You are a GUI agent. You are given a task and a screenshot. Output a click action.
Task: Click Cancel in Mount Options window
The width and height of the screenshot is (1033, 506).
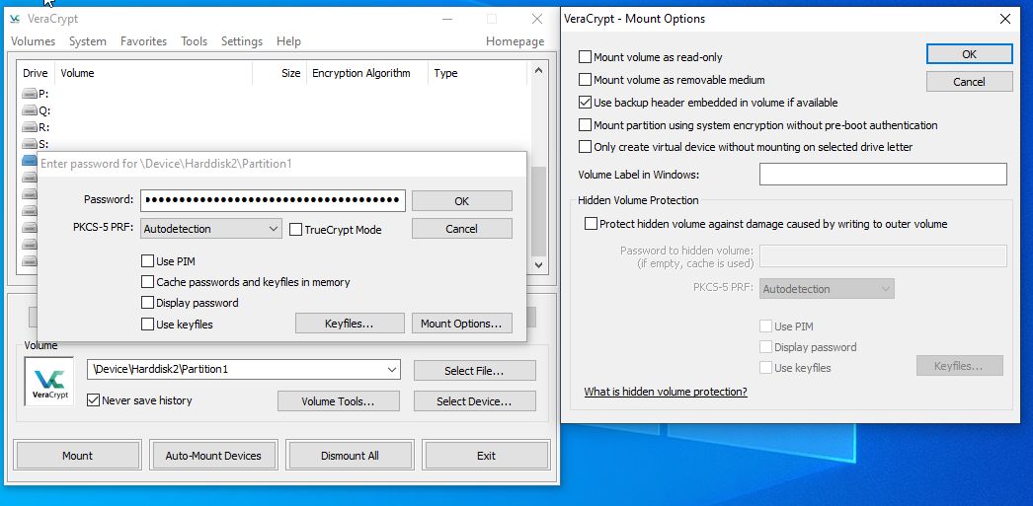point(969,82)
